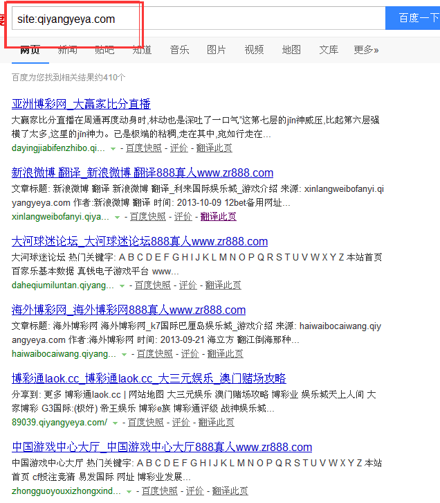Click 翻译此页 for zhongguoyouxizhongxind result
Viewport: 440px width, 503px height.
point(230,491)
